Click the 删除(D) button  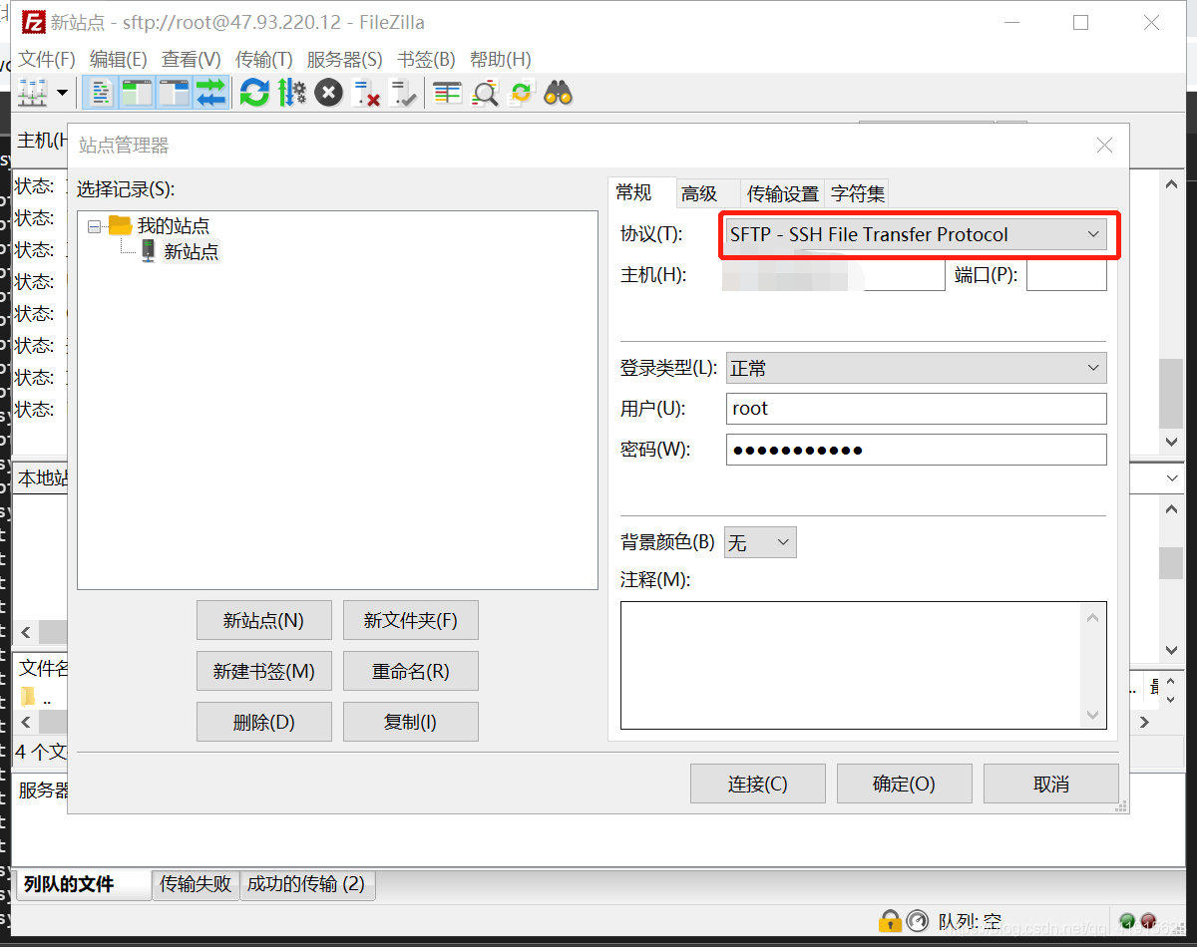[264, 722]
